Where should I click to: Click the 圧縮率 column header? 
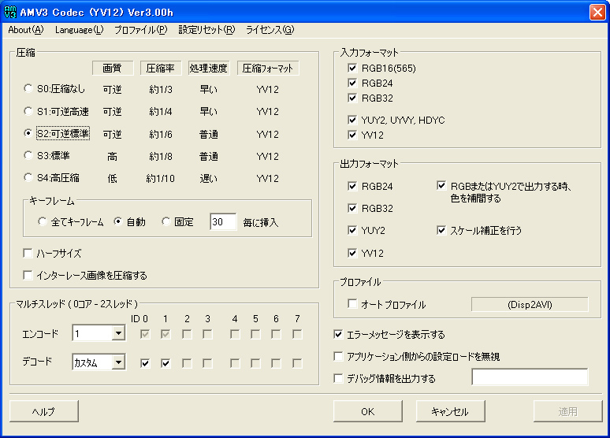pos(160,68)
